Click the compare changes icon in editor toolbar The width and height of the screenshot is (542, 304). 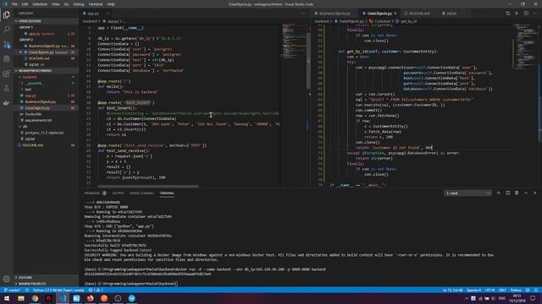click(507, 14)
